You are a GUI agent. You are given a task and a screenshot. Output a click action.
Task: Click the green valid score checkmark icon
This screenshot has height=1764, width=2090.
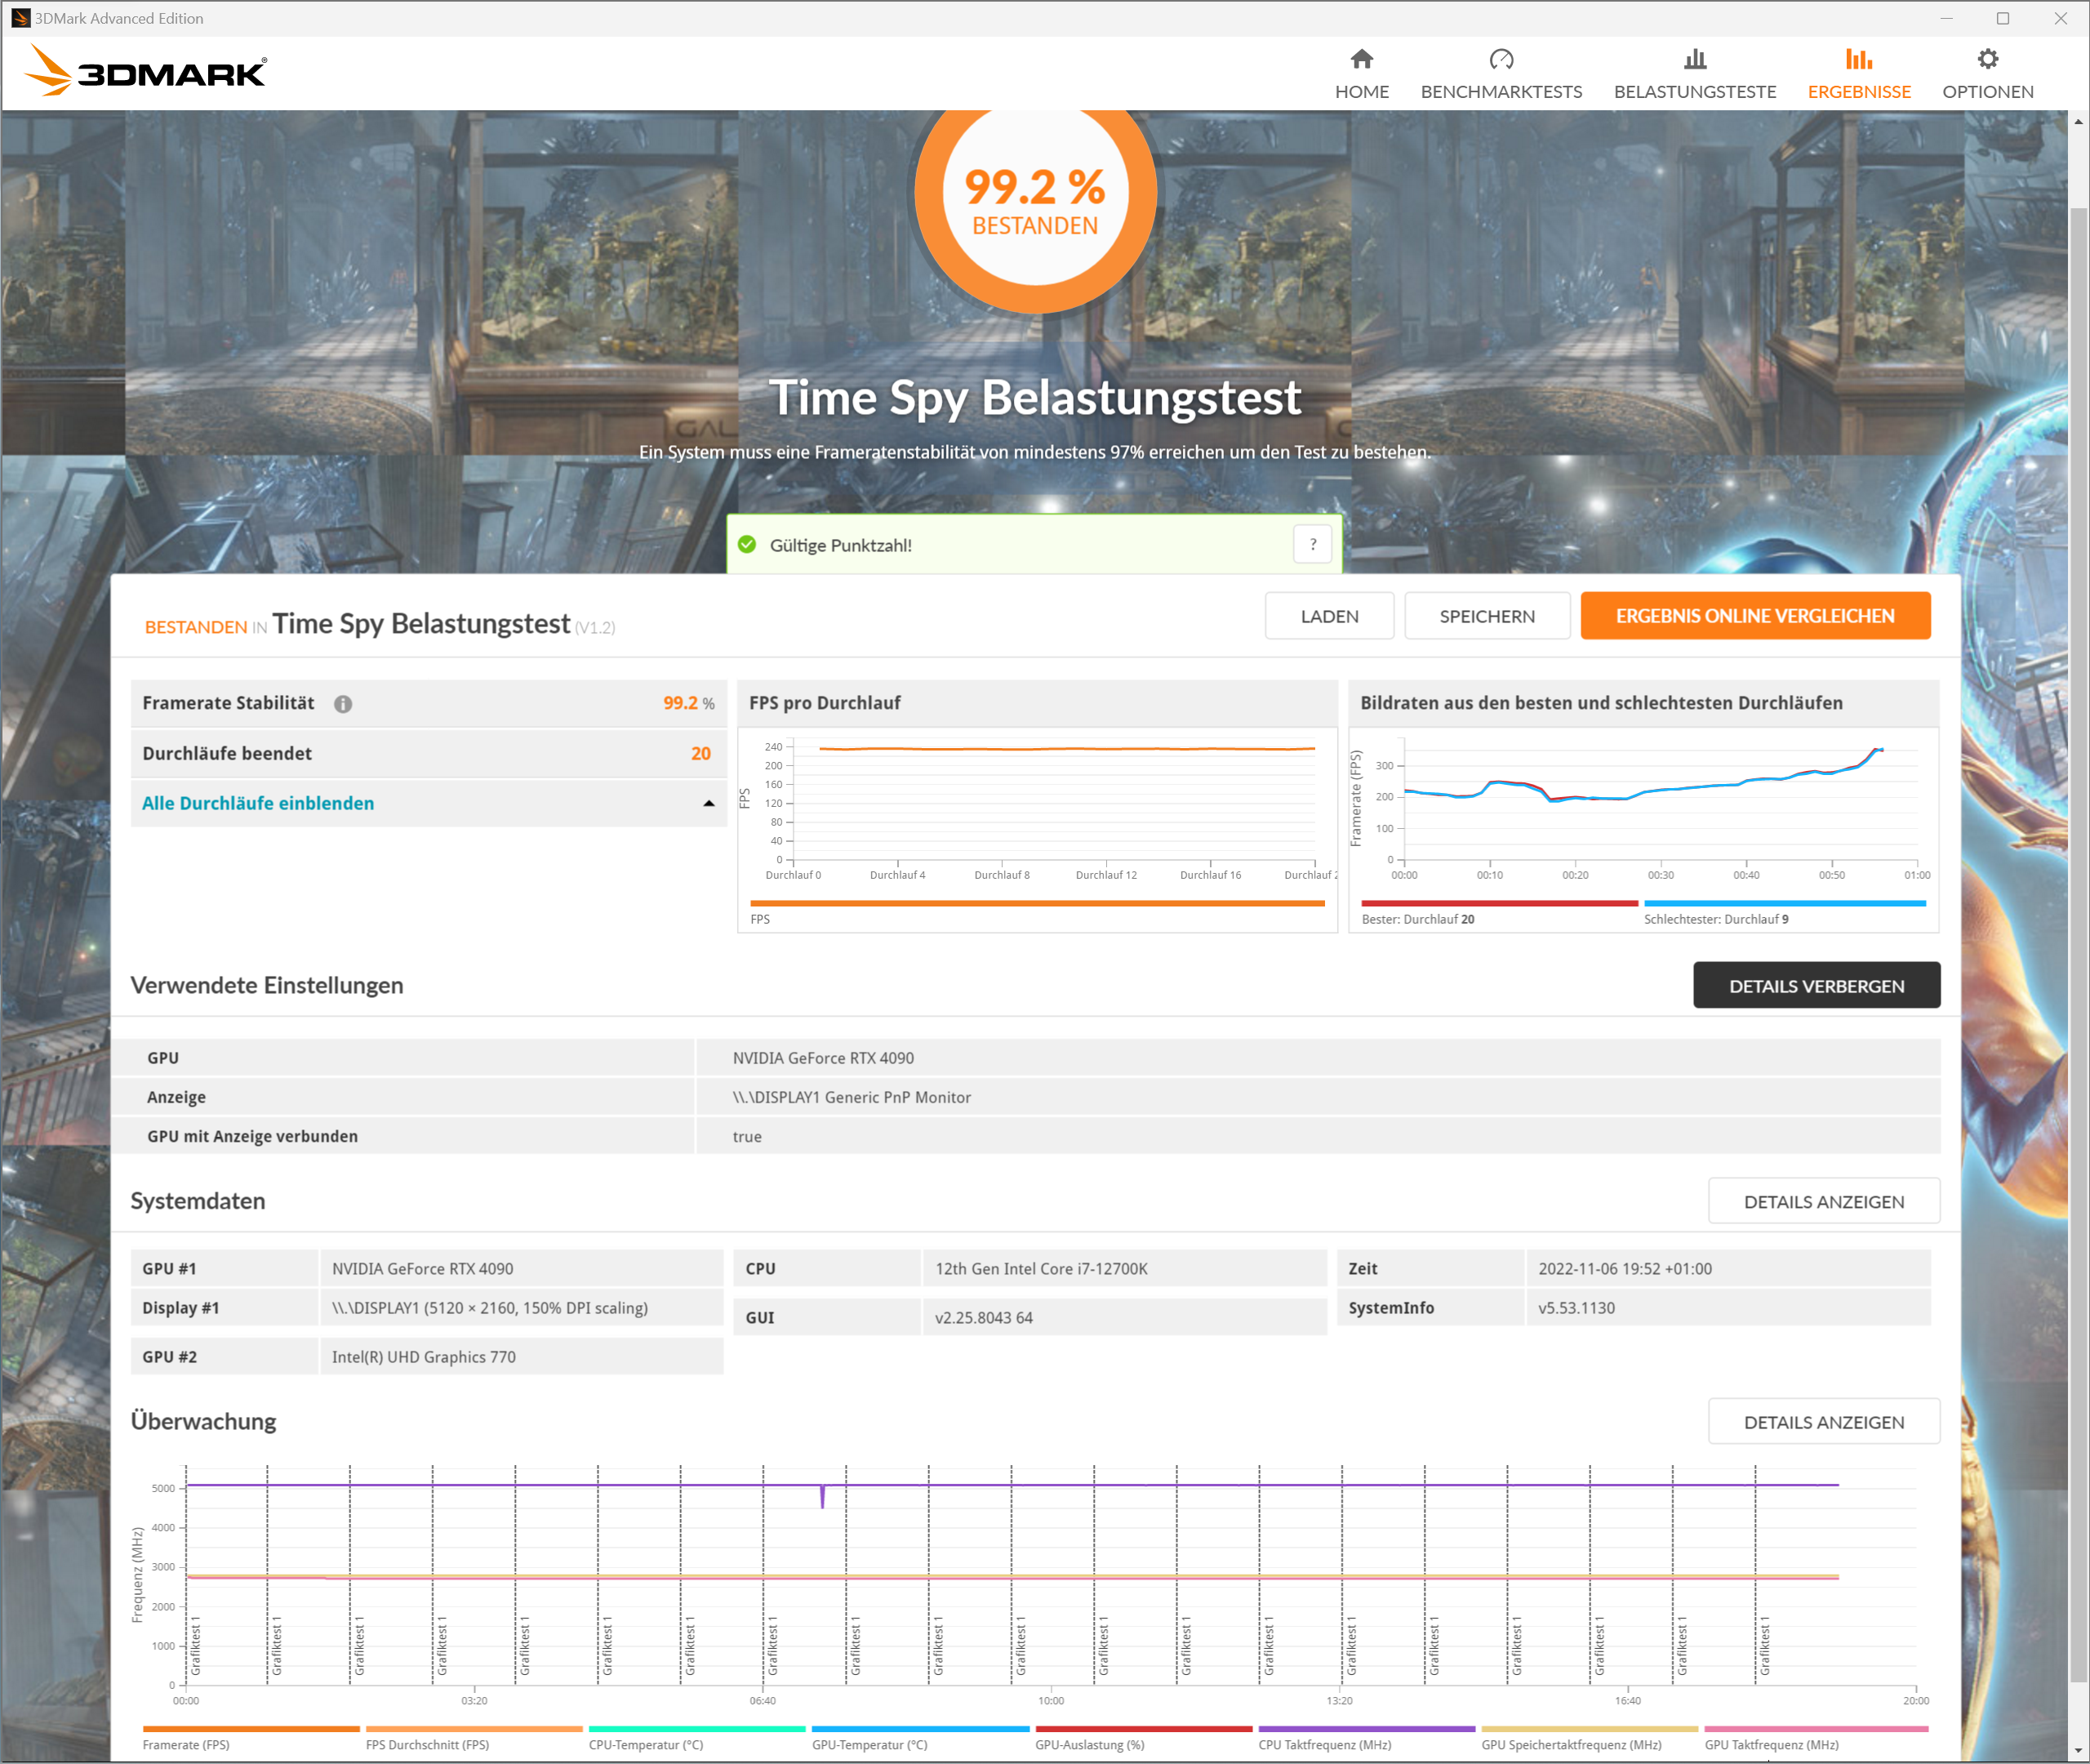pyautogui.click(x=747, y=545)
